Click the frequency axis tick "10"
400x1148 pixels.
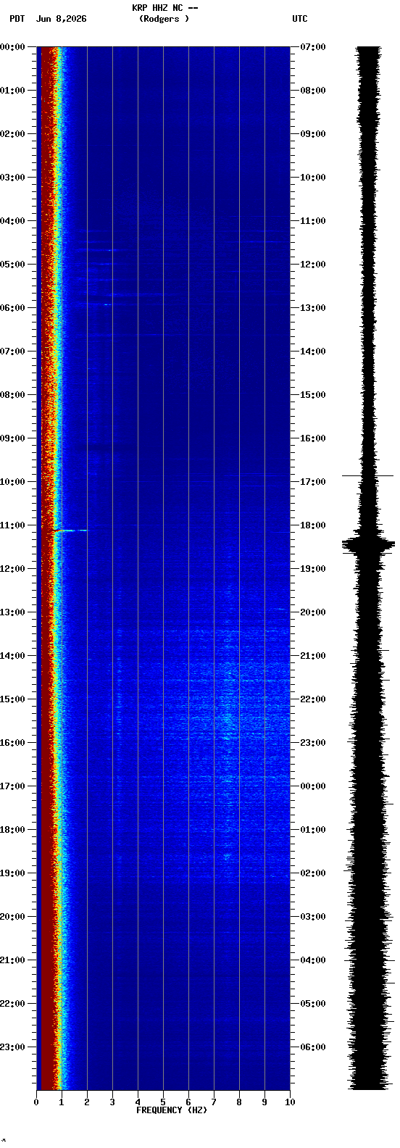point(290,1102)
